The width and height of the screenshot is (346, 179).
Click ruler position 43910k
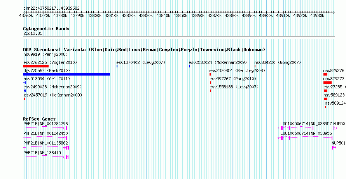coord(283,15)
